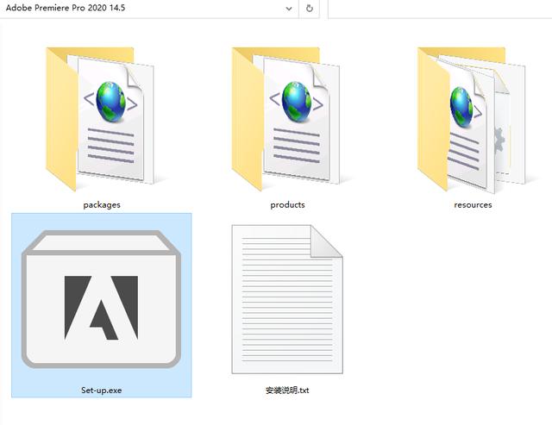
Task: Select the 安装说明.txt text file icon
Action: pyautogui.click(x=287, y=299)
